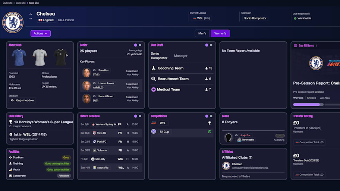
Task: Click the Valencia club badge icon
Action: click(95, 150)
